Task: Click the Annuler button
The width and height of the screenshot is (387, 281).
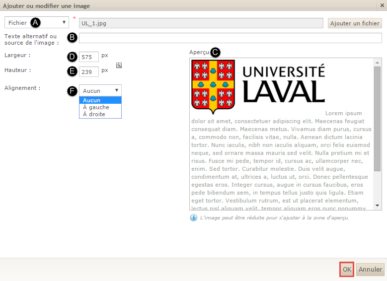Action: [x=370, y=269]
